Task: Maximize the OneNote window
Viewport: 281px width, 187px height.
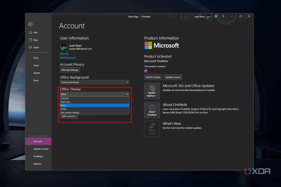Action: 240,16
